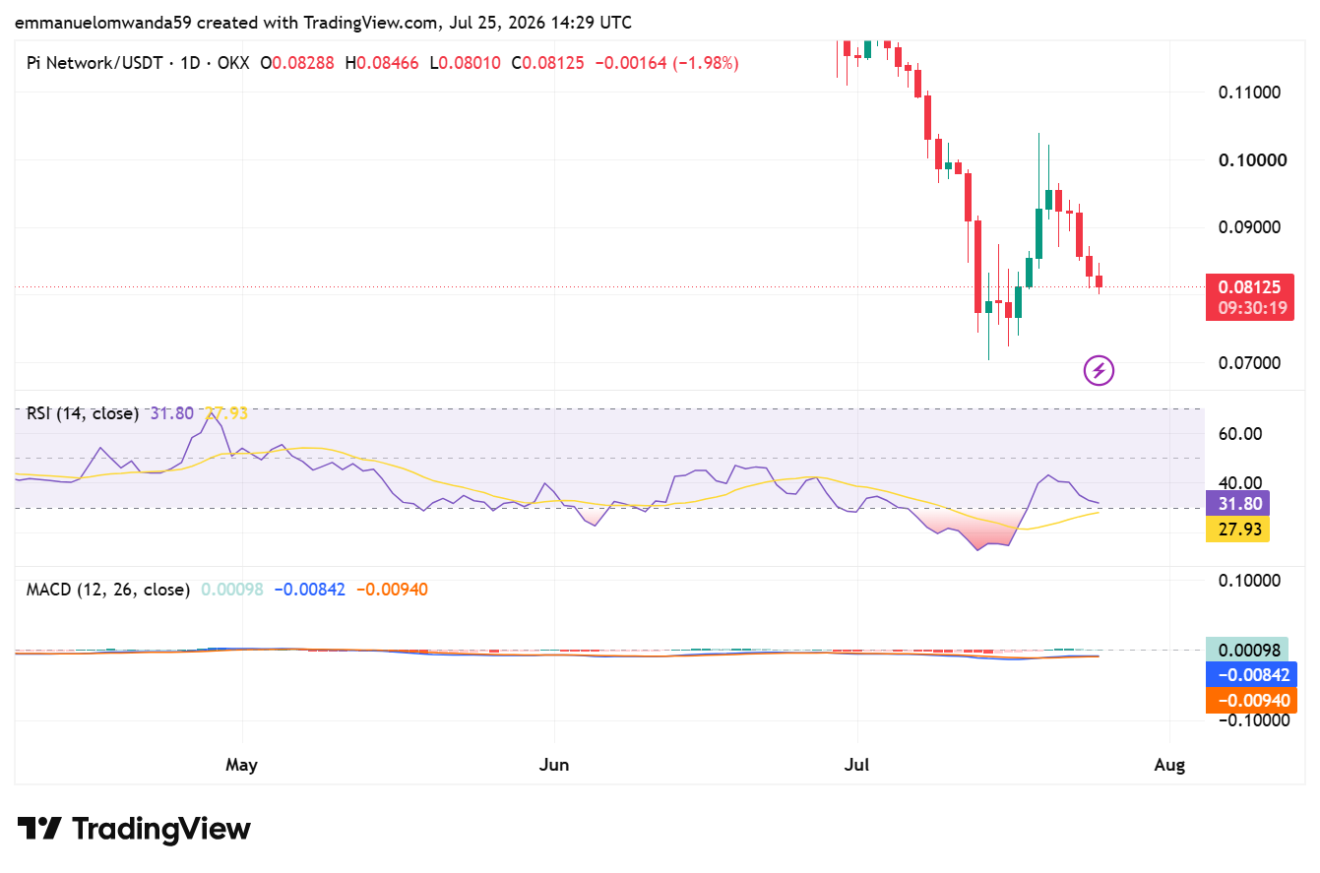The height and width of the screenshot is (873, 1320).
Task: Click the purple lightning bolt icon
Action: click(1099, 370)
